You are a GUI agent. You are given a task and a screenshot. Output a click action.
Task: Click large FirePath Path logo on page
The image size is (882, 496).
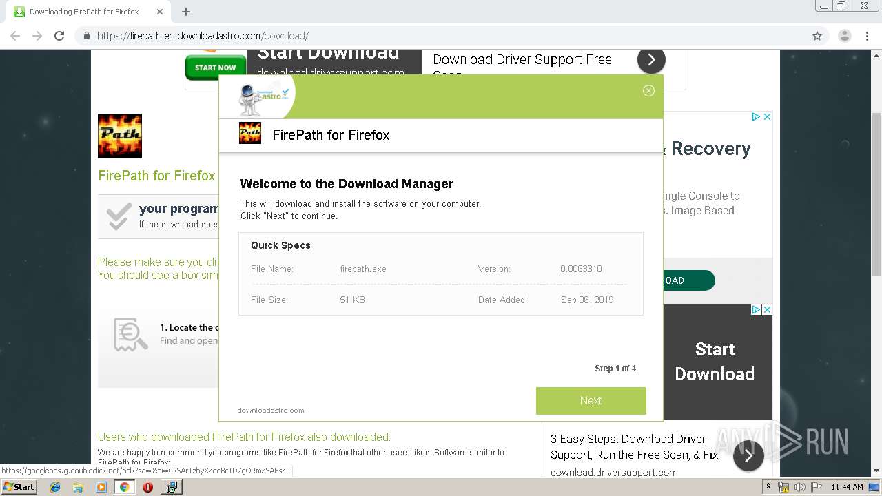pos(120,136)
